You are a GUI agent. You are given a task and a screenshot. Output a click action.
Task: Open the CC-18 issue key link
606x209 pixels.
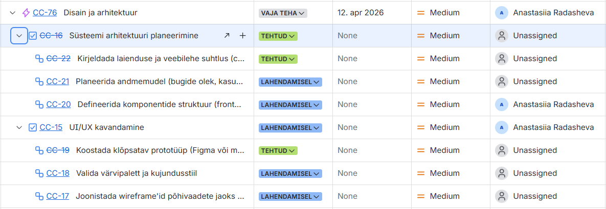[58, 173]
